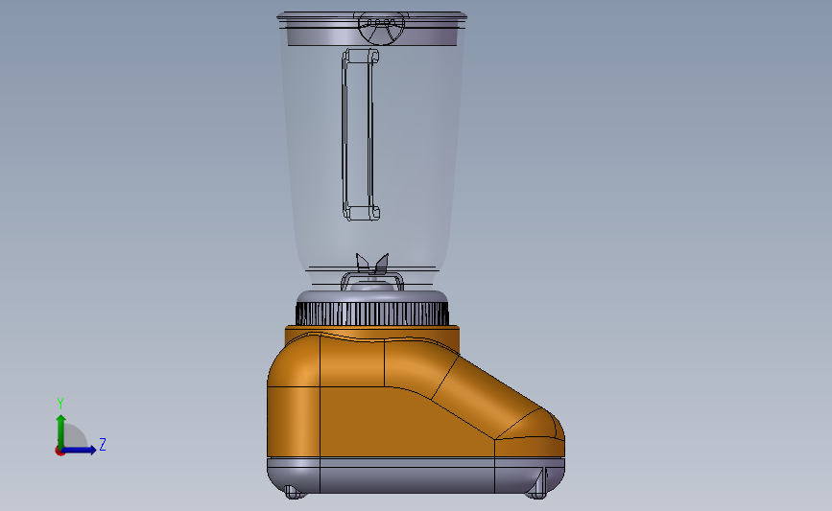Click the blue Z axis arrow of the triad

[79, 450]
